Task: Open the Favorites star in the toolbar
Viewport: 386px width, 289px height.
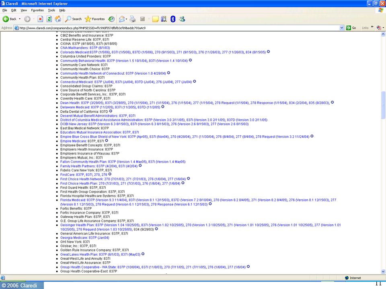Action: point(94,19)
